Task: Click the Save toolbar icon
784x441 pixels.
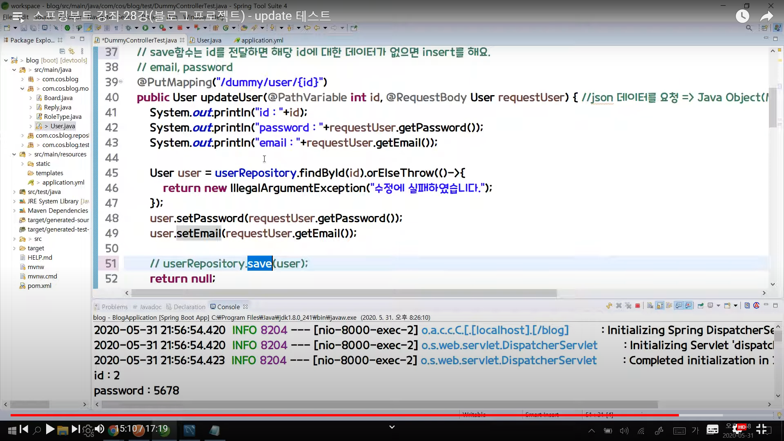Action: [24, 28]
